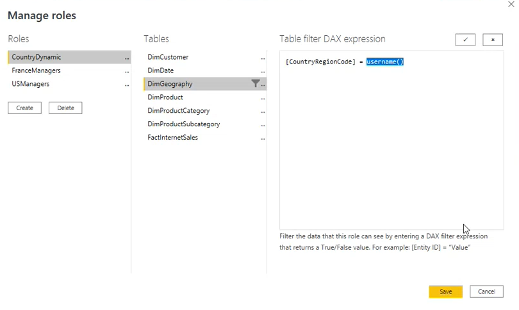Click the checkmark to verify DAX expression
519x310 pixels.
tap(465, 40)
